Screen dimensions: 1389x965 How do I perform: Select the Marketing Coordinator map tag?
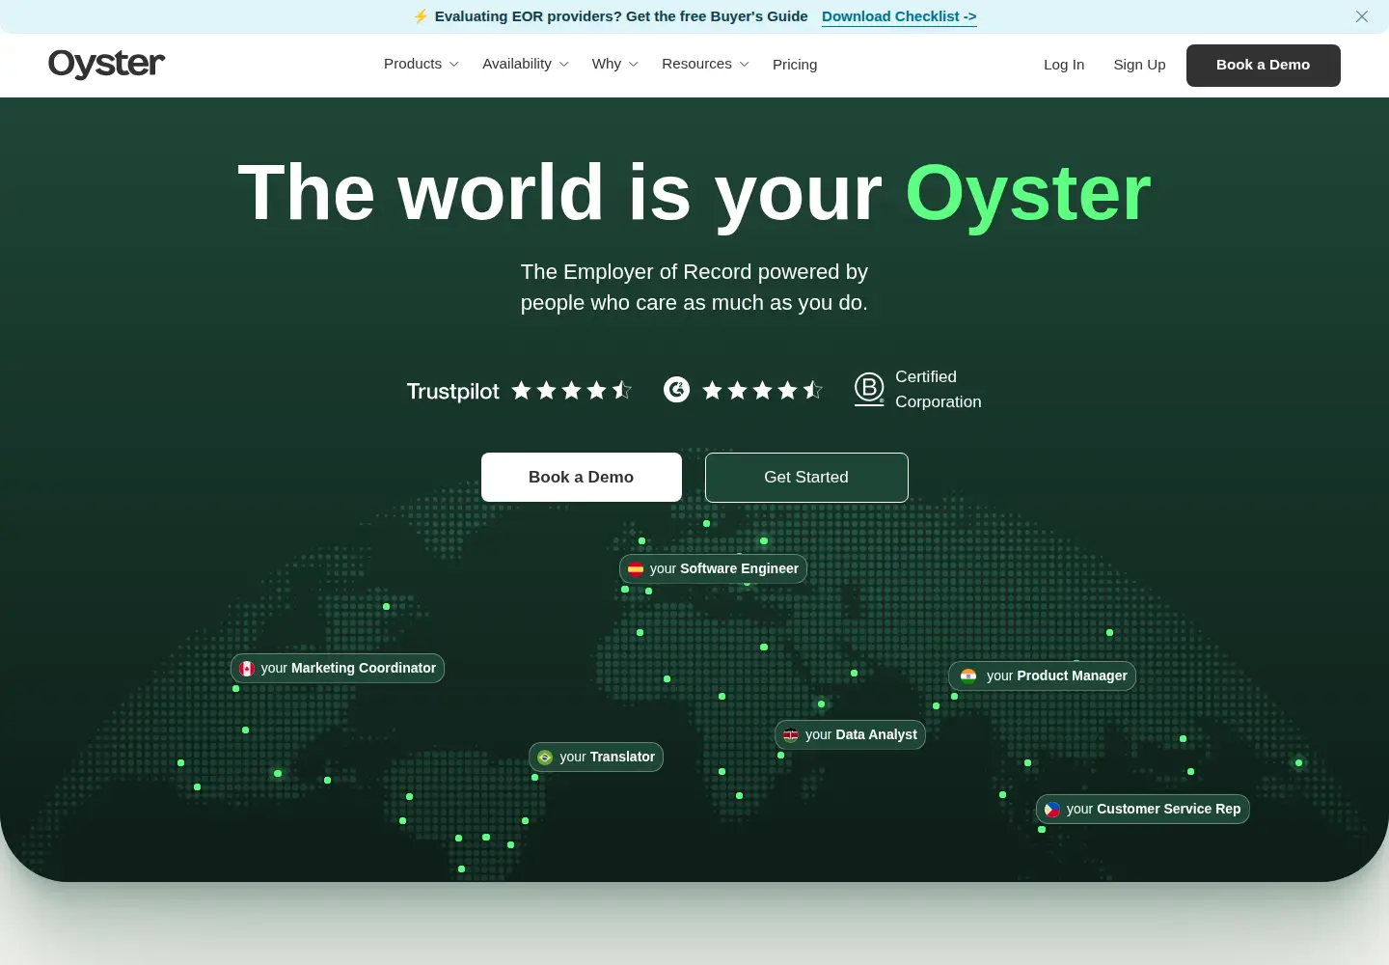click(338, 668)
